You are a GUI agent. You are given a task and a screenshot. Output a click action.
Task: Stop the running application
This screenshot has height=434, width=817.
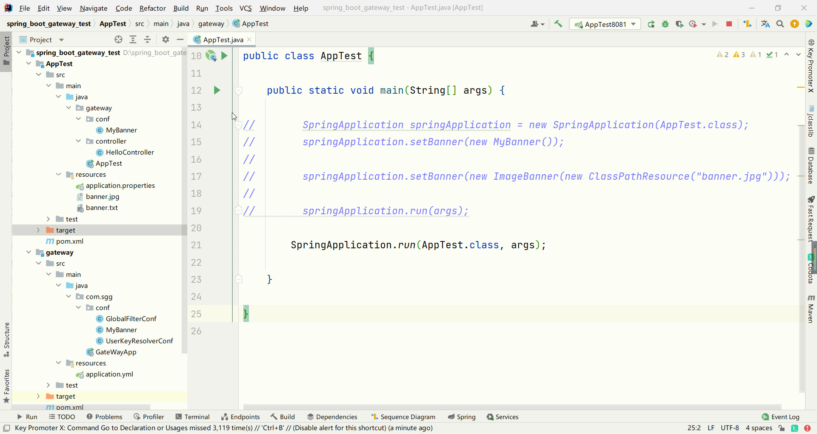pyautogui.click(x=729, y=24)
